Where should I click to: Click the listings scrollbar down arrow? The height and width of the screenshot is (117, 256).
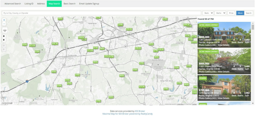coord(253,103)
